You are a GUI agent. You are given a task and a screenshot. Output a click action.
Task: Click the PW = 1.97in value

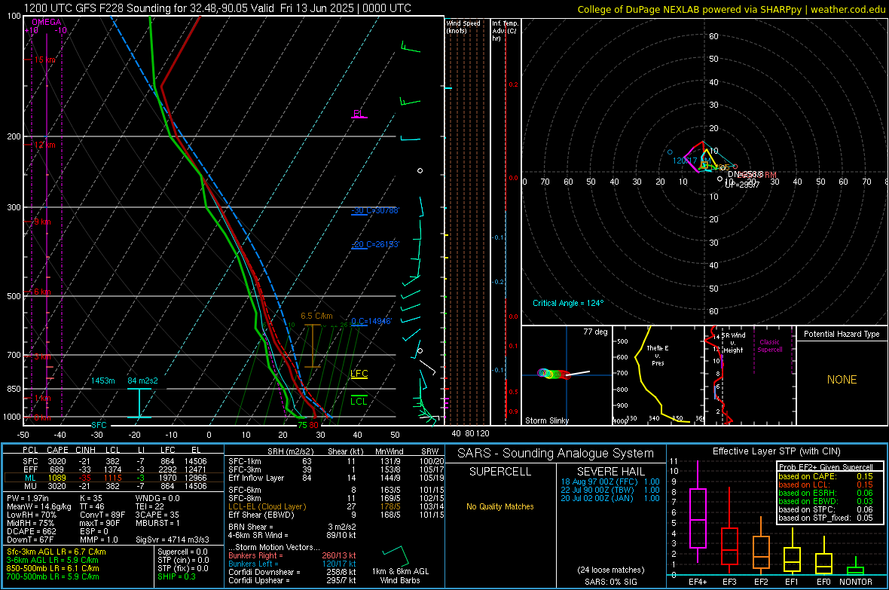click(30, 498)
